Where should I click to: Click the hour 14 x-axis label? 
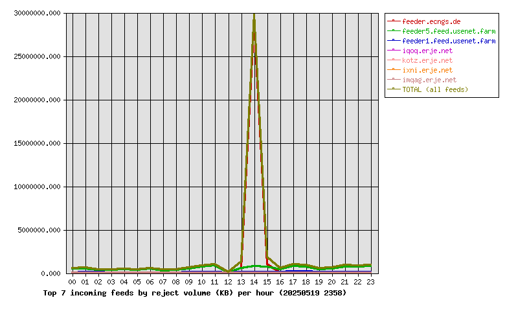tap(254, 282)
